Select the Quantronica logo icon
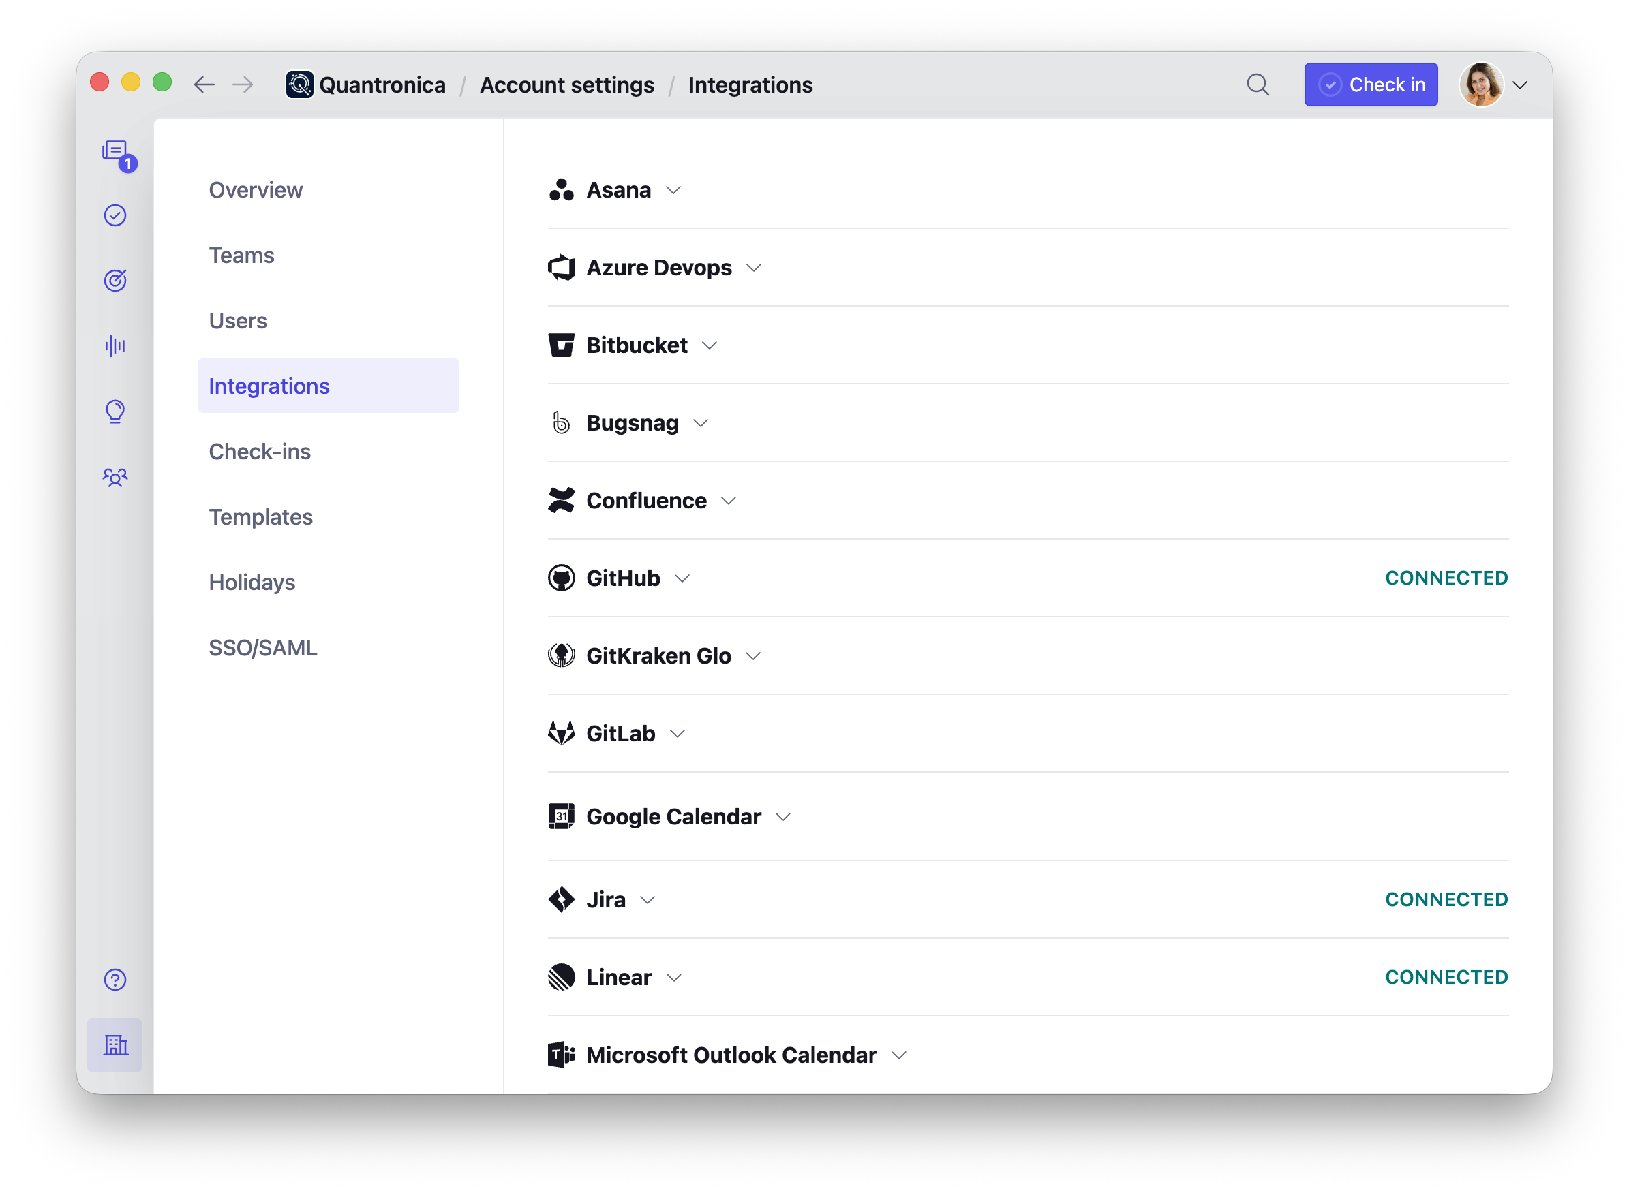Image resolution: width=1629 pixels, height=1195 pixels. pos(299,84)
